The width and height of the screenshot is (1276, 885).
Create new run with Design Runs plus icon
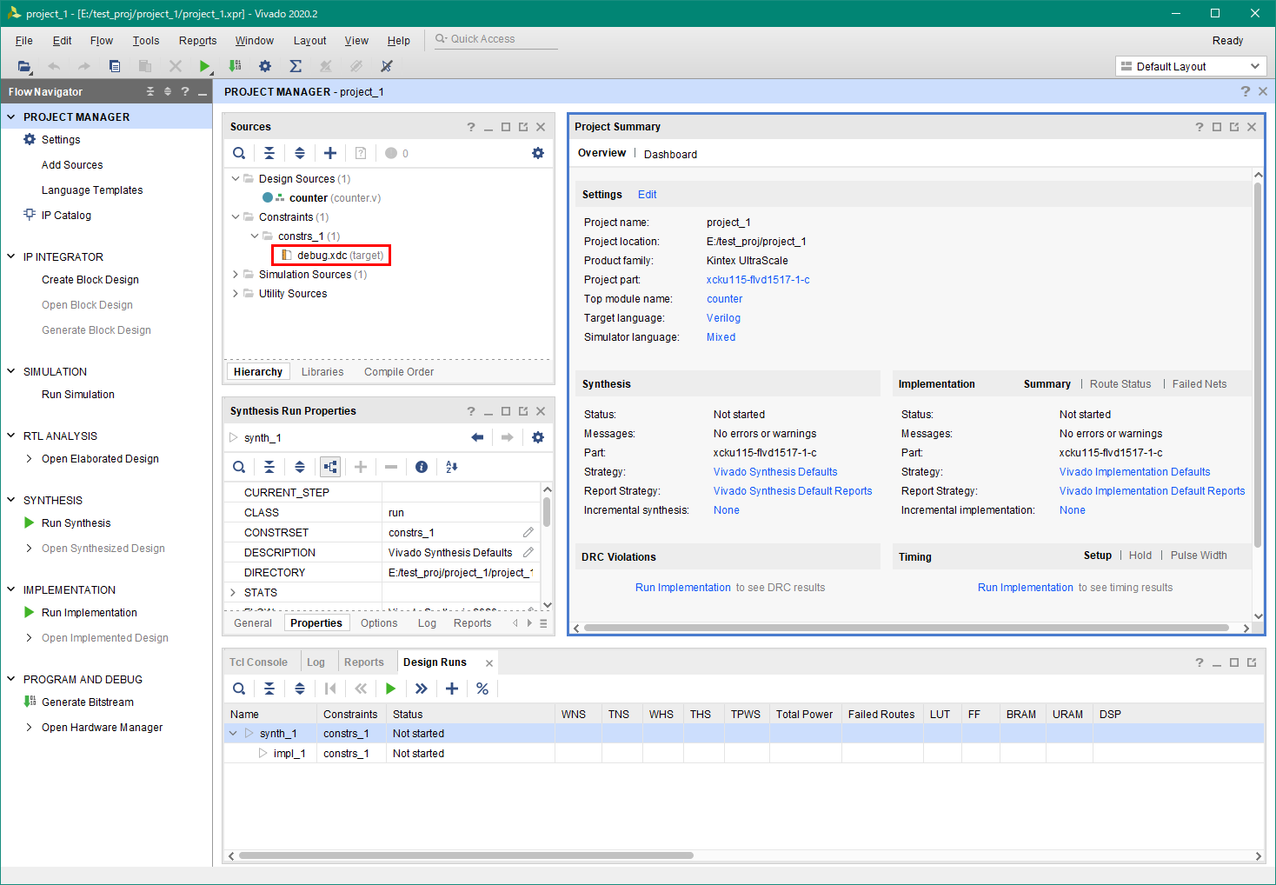(x=452, y=689)
